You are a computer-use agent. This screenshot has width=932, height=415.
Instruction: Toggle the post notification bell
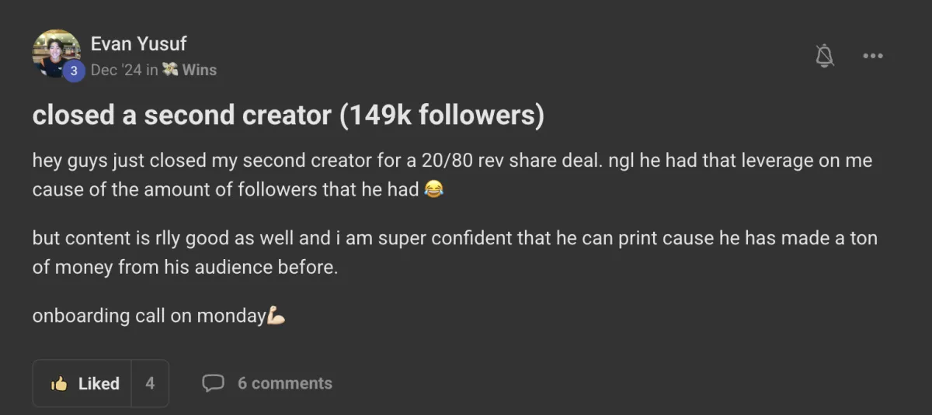825,56
